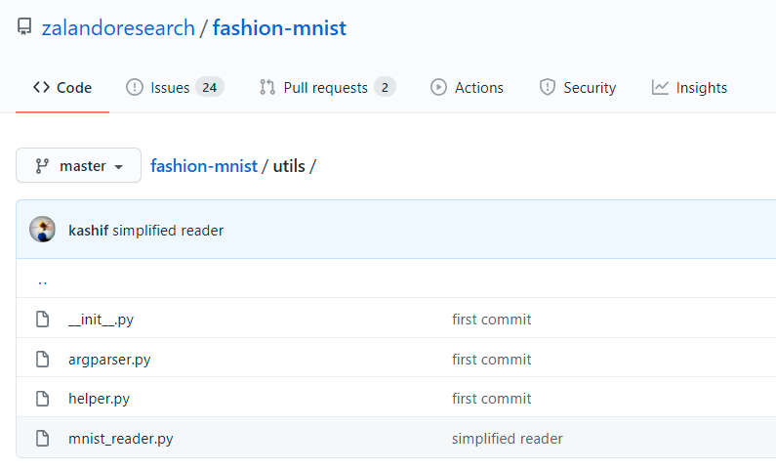Click kashif's avatar thumbnail
This screenshot has height=470, width=776.
[x=43, y=231]
